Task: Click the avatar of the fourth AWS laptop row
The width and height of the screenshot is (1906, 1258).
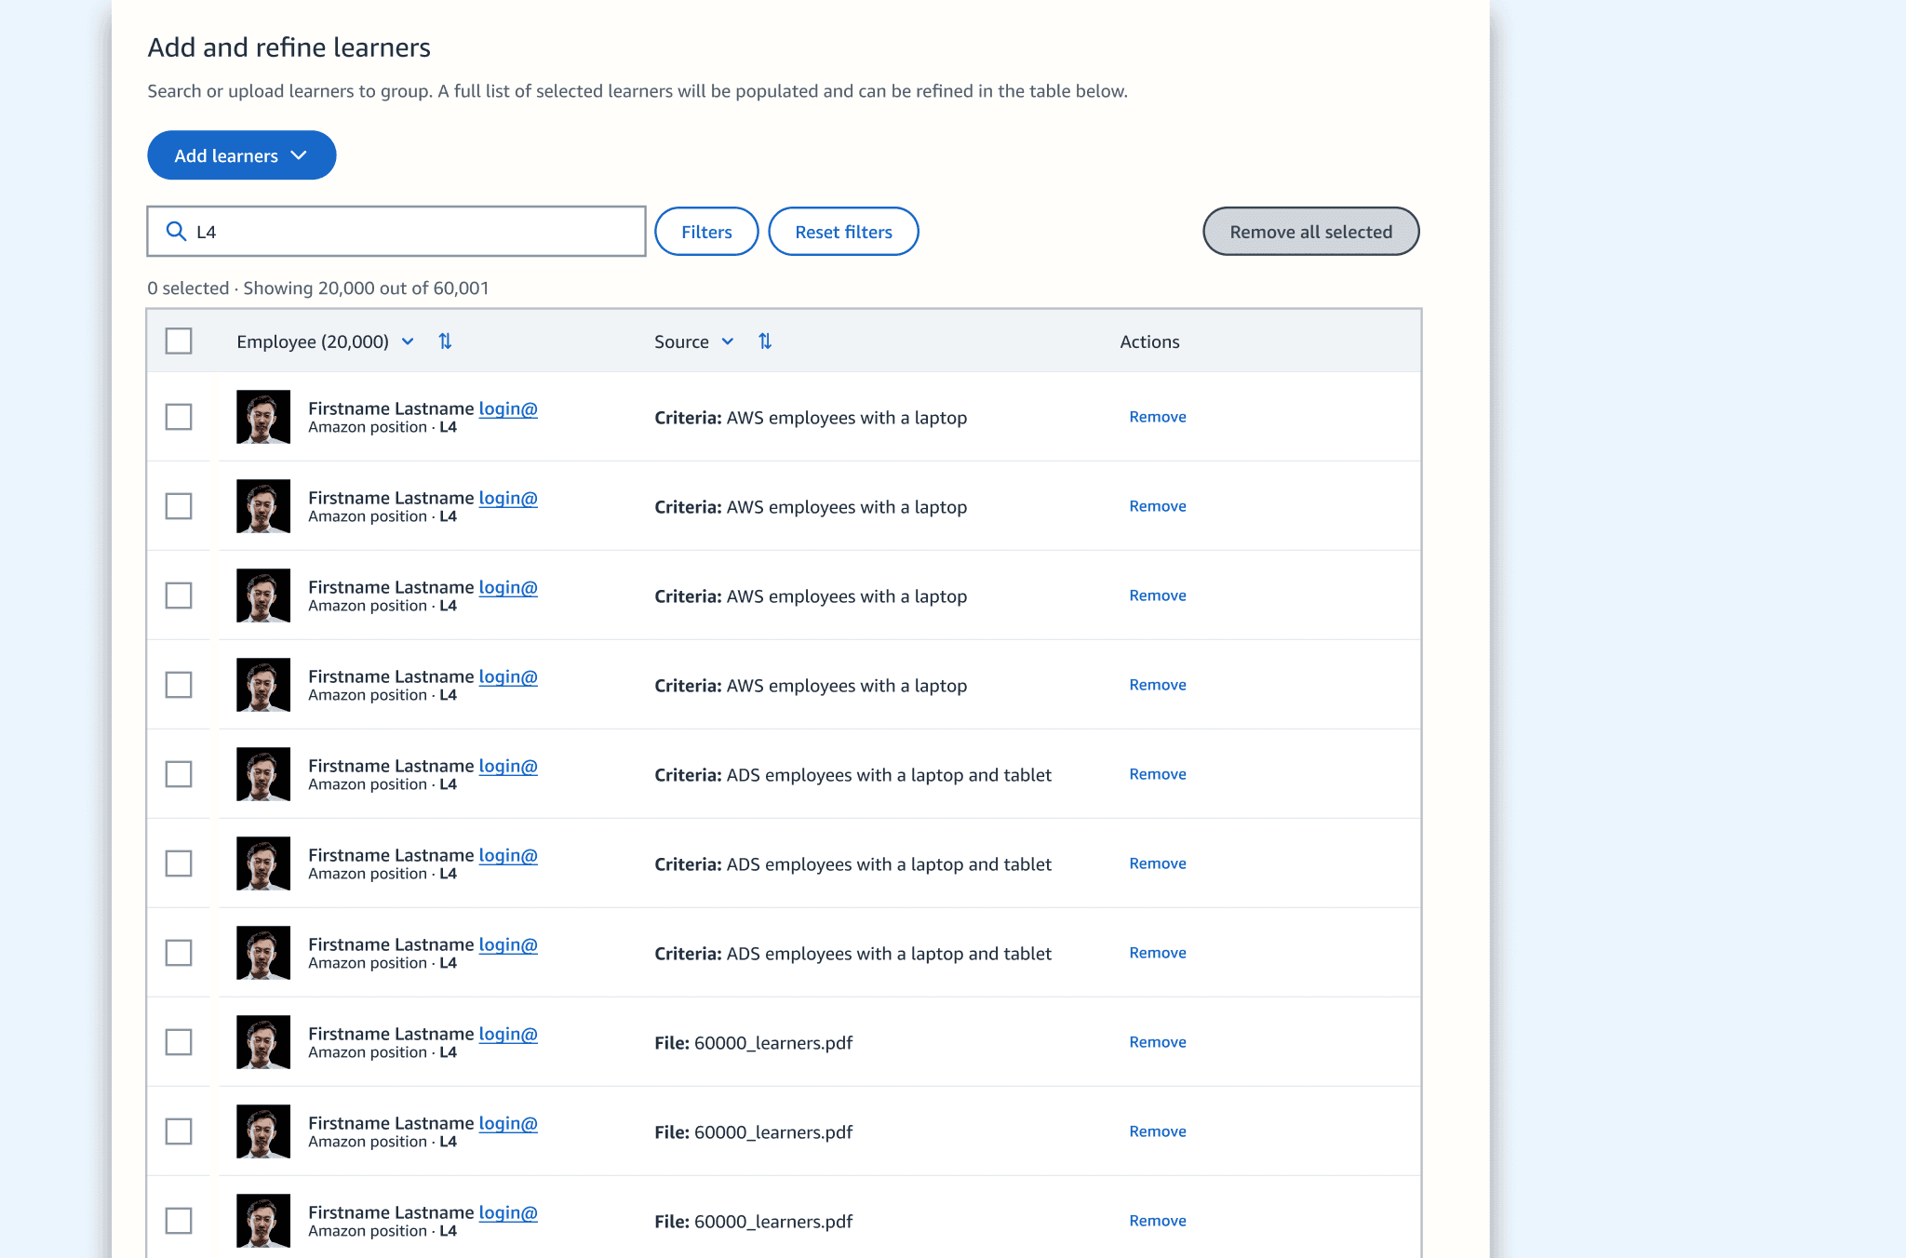Action: (263, 685)
